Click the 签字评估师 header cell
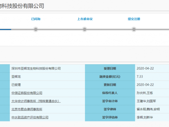The width and height of the screenshot is (169, 127). click(110, 117)
